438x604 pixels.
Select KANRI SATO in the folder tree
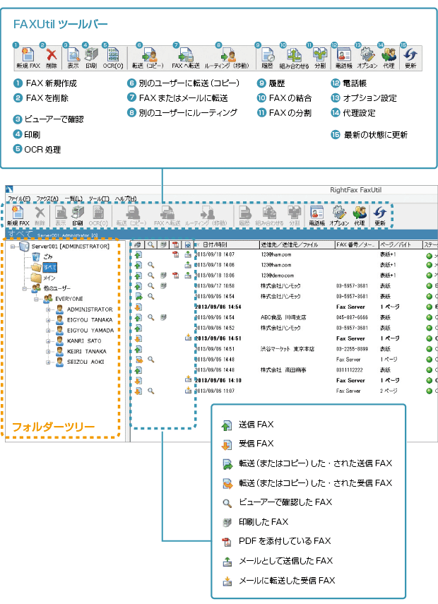tap(84, 341)
